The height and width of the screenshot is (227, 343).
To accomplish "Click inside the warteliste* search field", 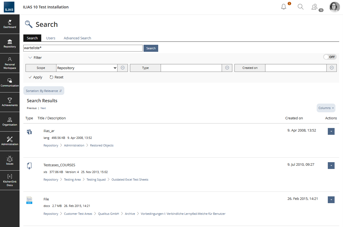I will click(83, 48).
